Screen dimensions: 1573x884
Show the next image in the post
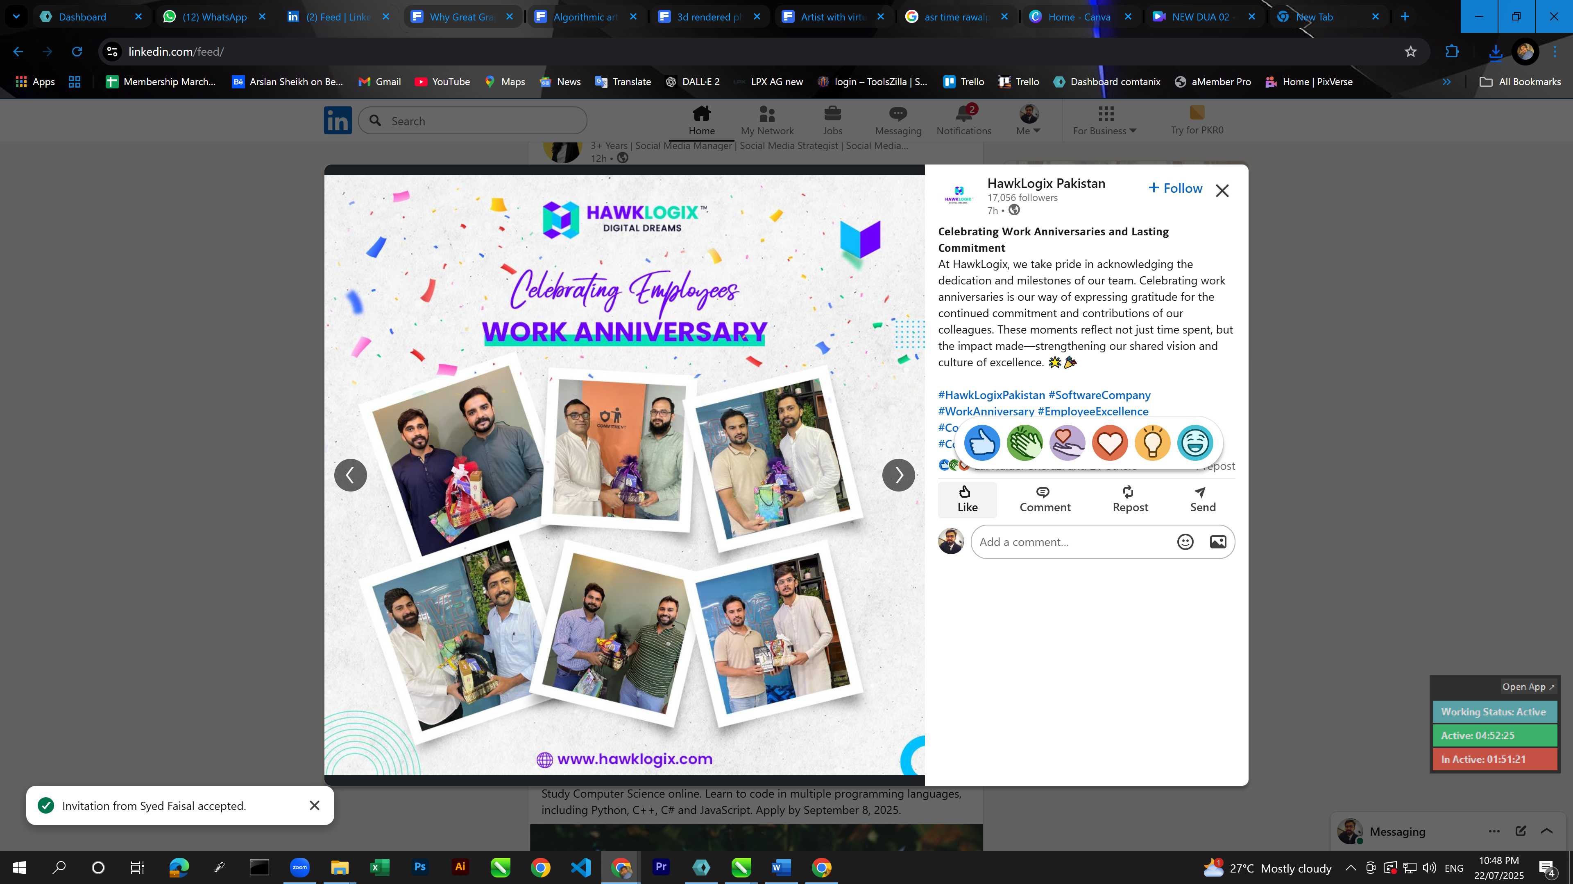click(898, 475)
